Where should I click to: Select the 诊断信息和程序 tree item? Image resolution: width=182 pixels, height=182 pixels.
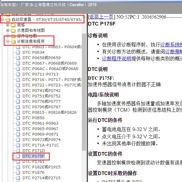(31, 41)
